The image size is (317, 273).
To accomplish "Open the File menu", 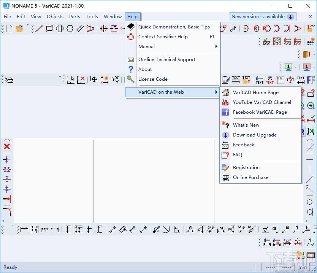I will [7, 17].
